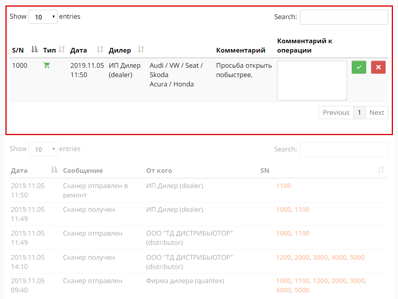Click the Next pagination button
Image resolution: width=398 pixels, height=299 pixels.
point(377,113)
